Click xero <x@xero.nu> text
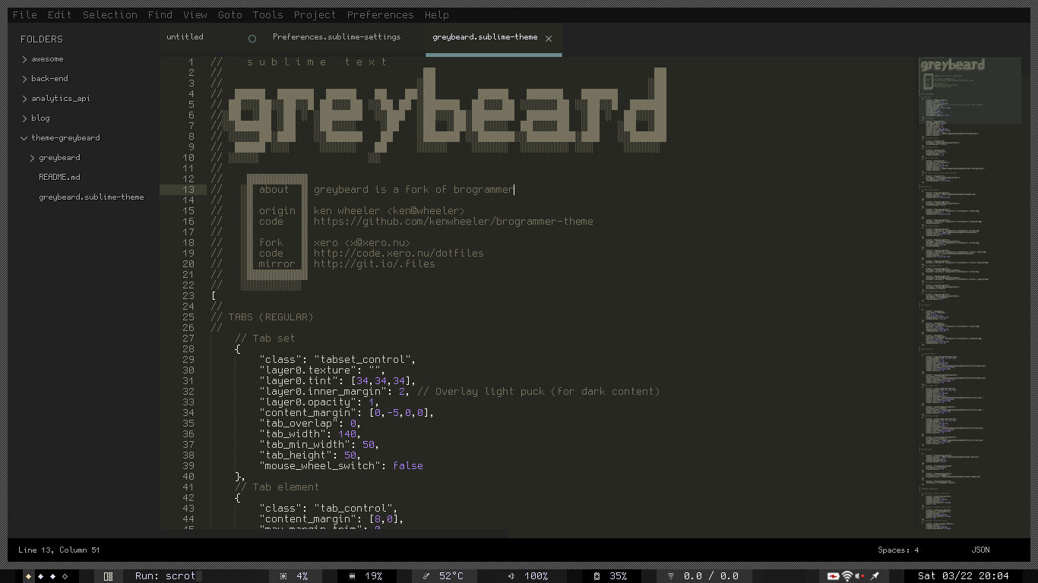This screenshot has height=583, width=1038. pos(362,242)
